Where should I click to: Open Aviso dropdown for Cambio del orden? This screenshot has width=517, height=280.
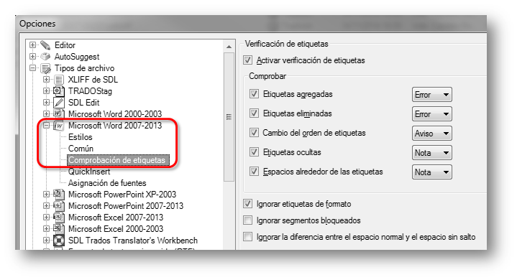[x=432, y=134]
